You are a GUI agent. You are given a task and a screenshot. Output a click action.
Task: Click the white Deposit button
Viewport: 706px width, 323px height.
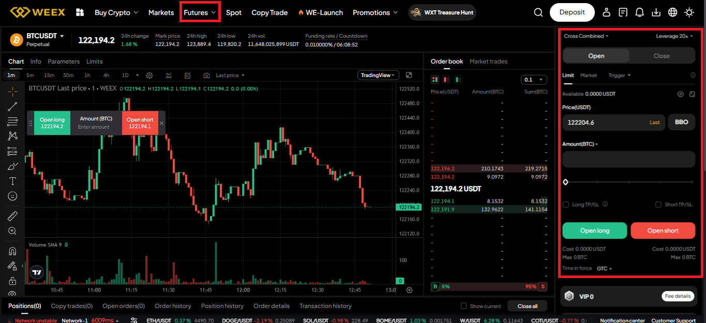pos(572,12)
